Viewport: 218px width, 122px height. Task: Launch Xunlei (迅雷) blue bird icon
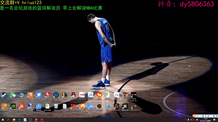(39, 96)
